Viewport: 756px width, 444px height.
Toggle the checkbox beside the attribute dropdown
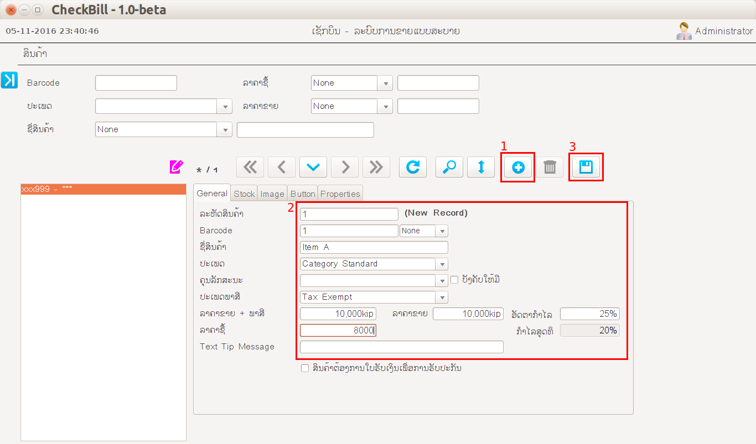(454, 280)
